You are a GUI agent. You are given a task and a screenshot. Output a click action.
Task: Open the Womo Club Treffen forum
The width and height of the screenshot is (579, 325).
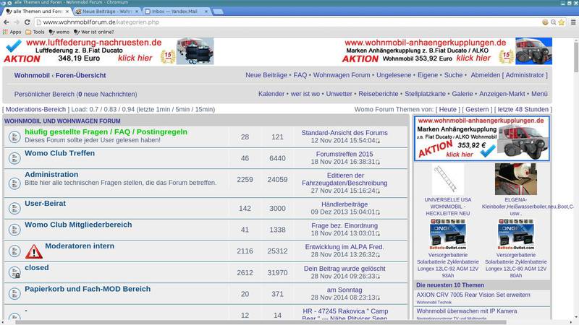59,153
